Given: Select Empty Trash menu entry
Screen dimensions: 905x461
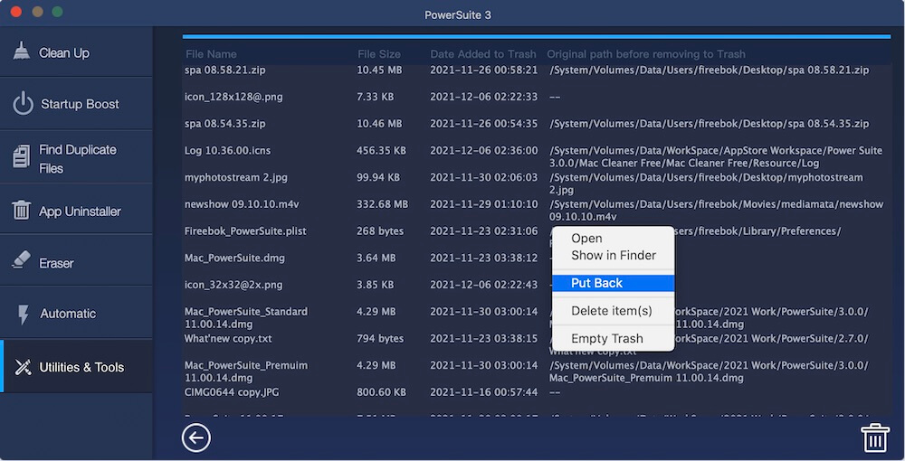Looking at the screenshot, I should (606, 338).
